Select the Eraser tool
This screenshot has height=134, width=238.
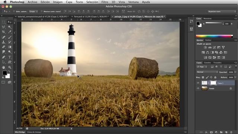tap(3, 47)
